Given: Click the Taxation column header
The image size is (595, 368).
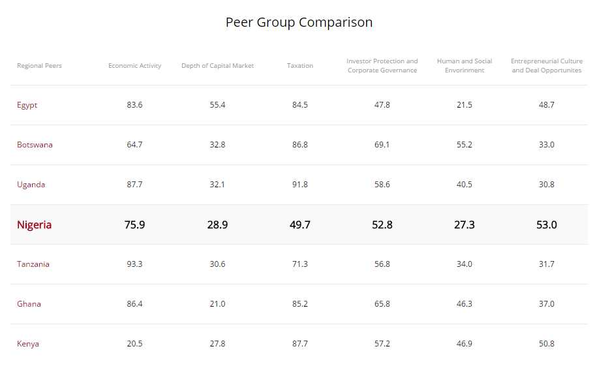Looking at the screenshot, I should point(300,66).
